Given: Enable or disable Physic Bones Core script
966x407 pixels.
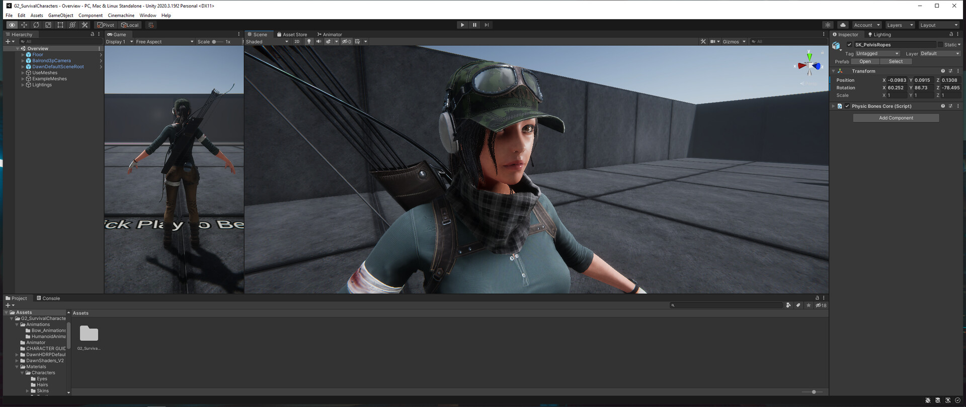Looking at the screenshot, I should point(847,106).
